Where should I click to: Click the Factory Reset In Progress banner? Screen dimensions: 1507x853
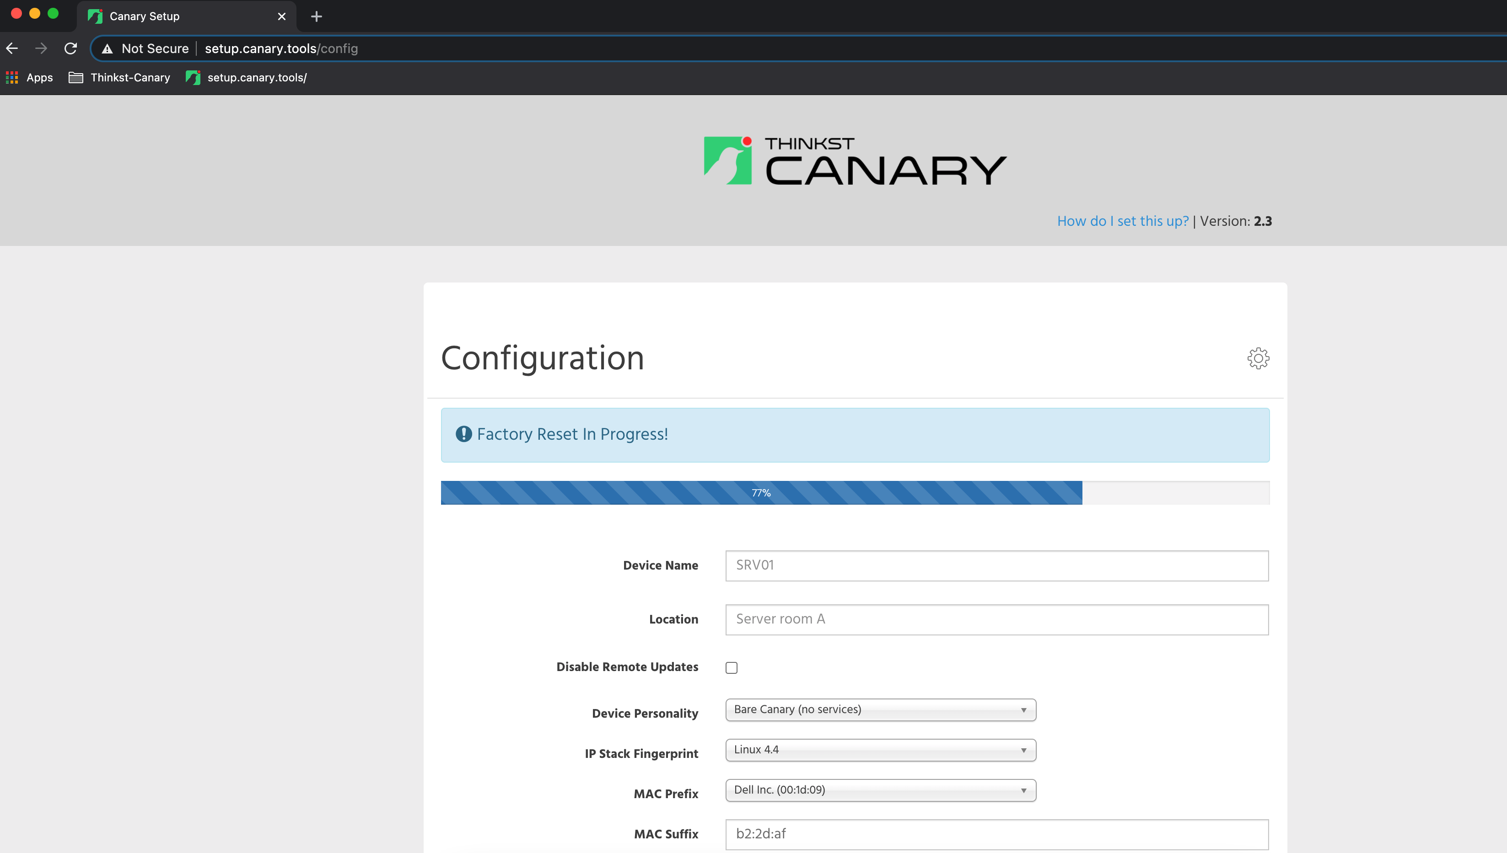pyautogui.click(x=855, y=435)
